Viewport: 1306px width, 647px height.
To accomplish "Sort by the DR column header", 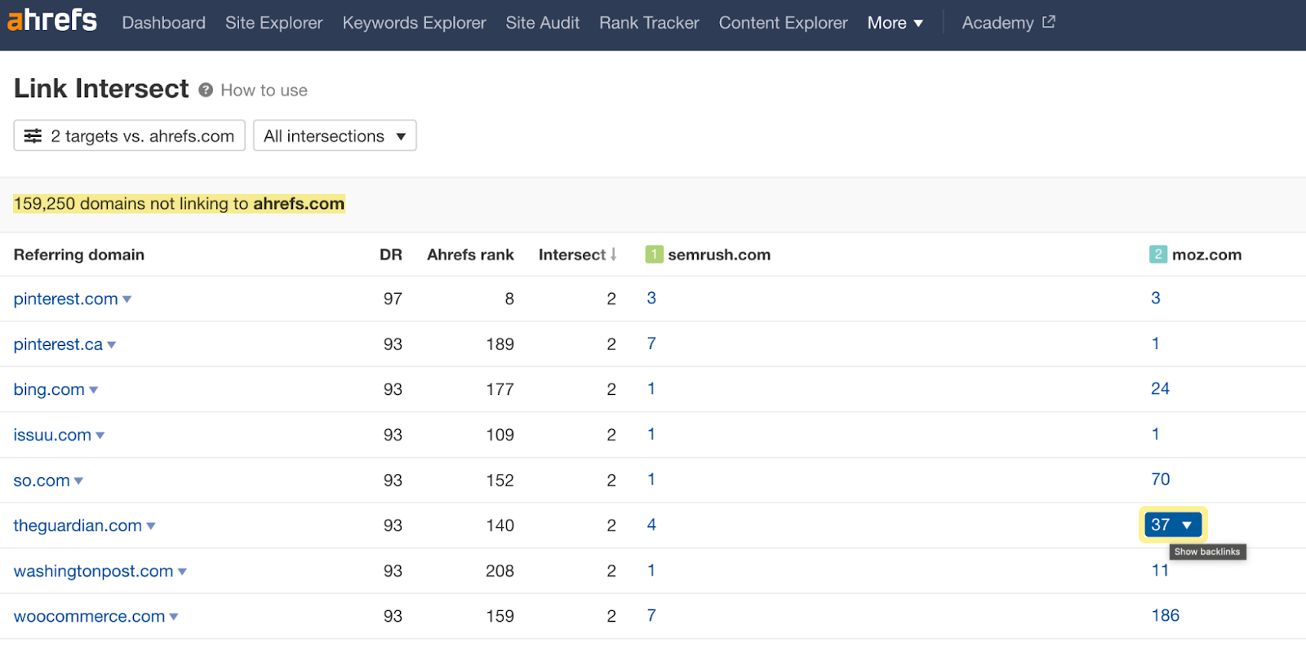I will point(390,255).
